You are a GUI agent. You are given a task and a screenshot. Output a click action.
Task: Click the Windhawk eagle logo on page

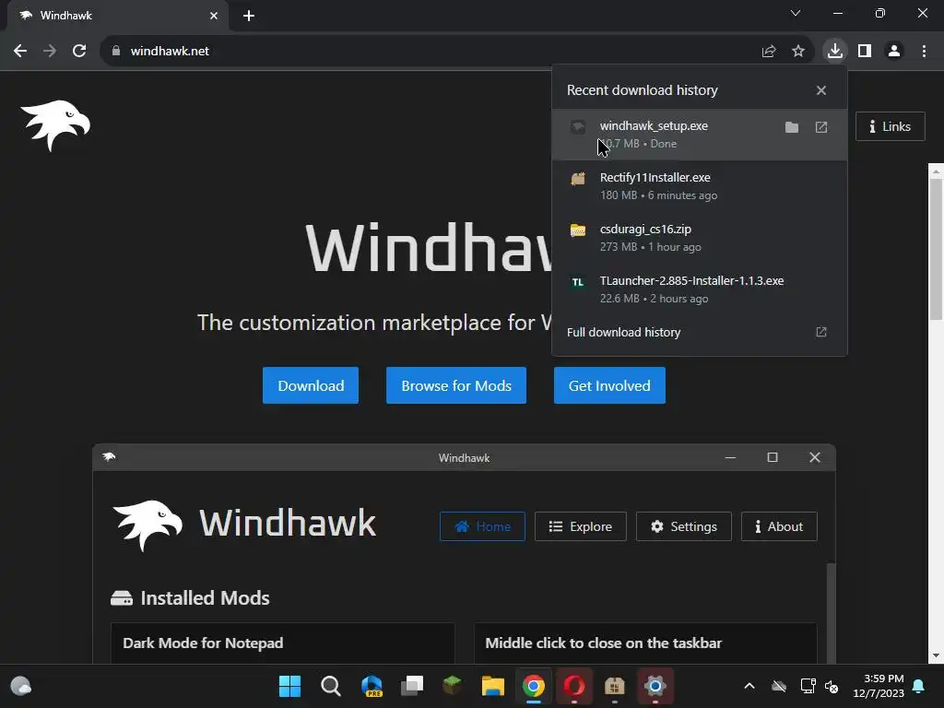tap(55, 125)
